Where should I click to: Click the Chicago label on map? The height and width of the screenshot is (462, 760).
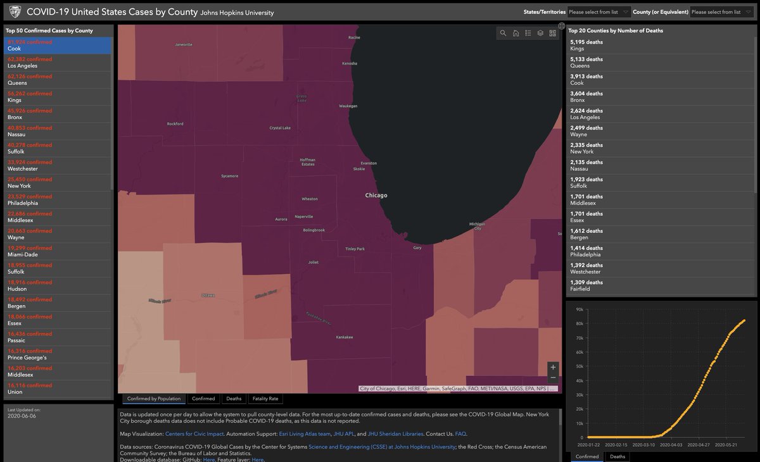(376, 196)
